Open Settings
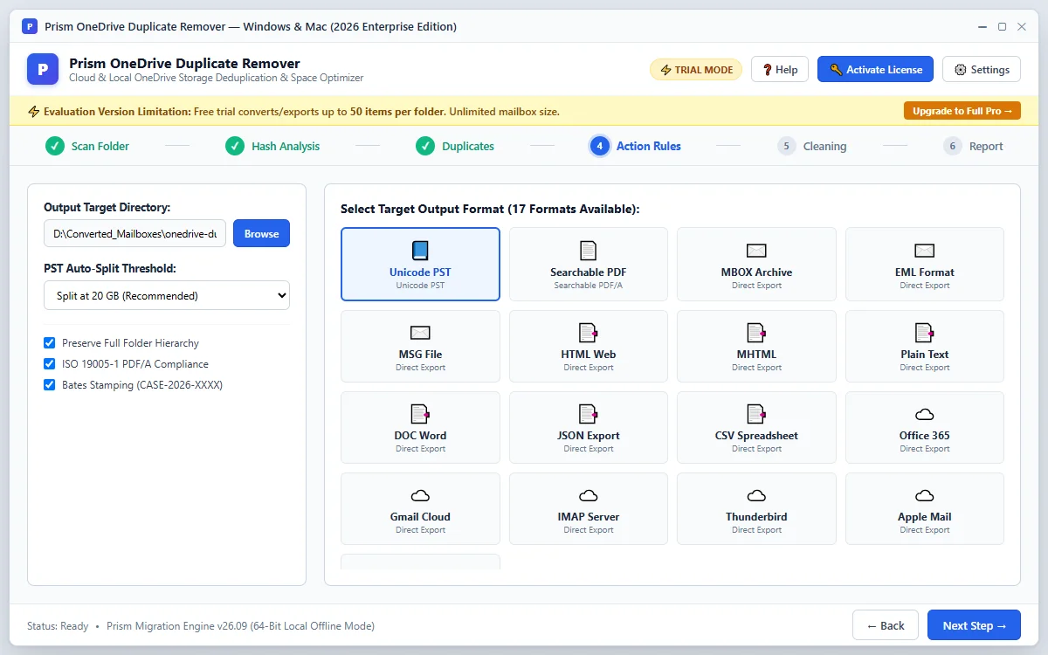Image resolution: width=1048 pixels, height=655 pixels. (982, 70)
